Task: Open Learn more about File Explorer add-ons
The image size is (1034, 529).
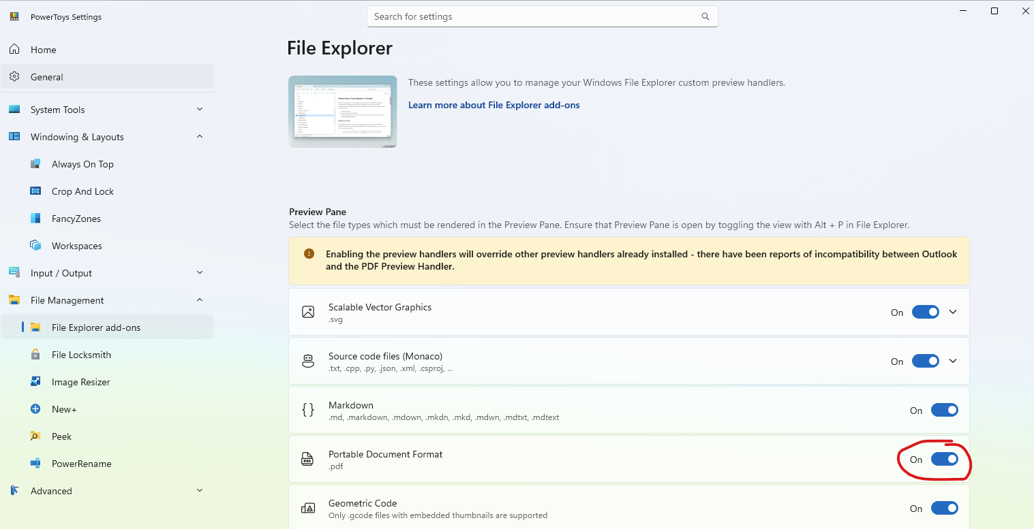Action: [x=494, y=105]
